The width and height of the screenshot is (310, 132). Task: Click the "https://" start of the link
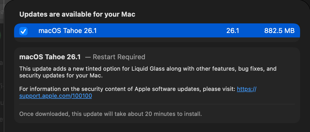click(x=247, y=89)
